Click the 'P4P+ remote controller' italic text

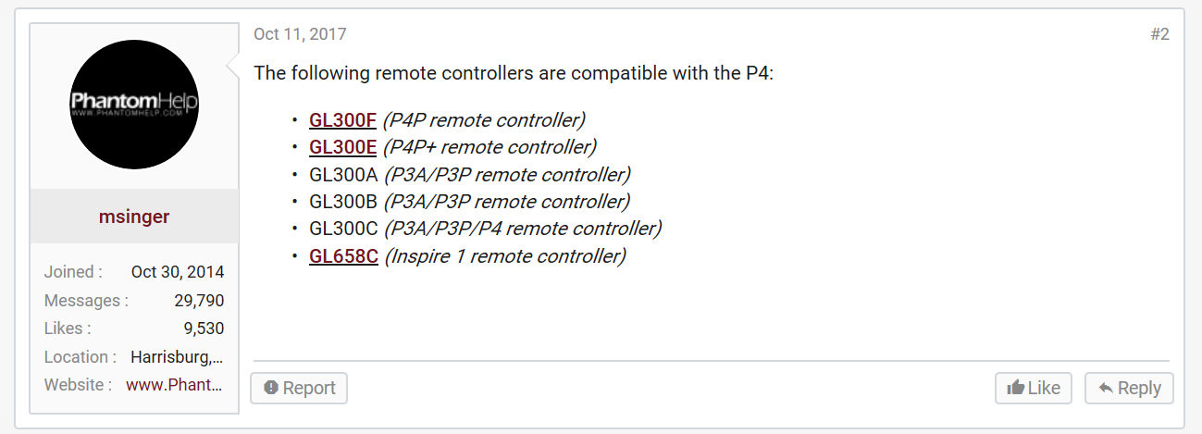pyautogui.click(x=489, y=147)
